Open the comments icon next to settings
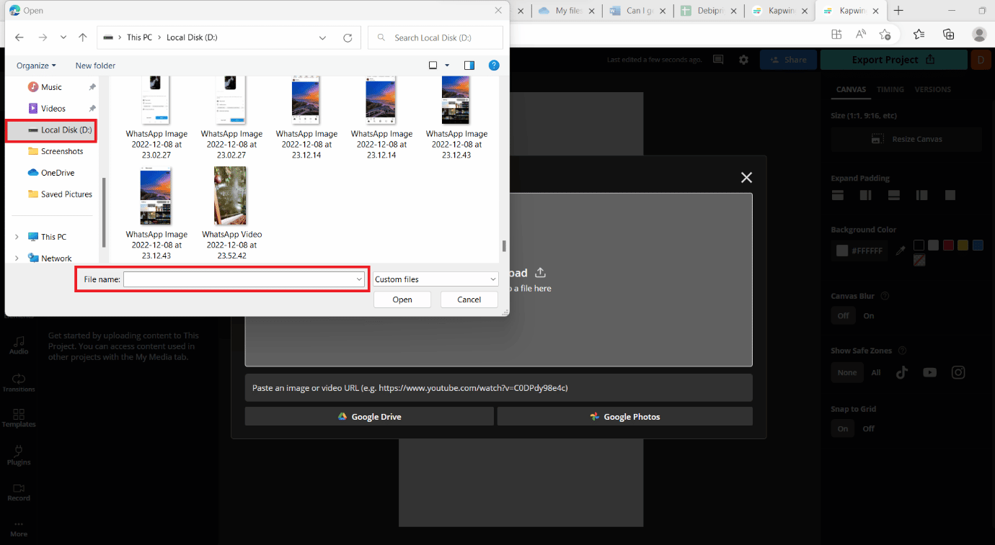Image resolution: width=995 pixels, height=545 pixels. [718, 60]
